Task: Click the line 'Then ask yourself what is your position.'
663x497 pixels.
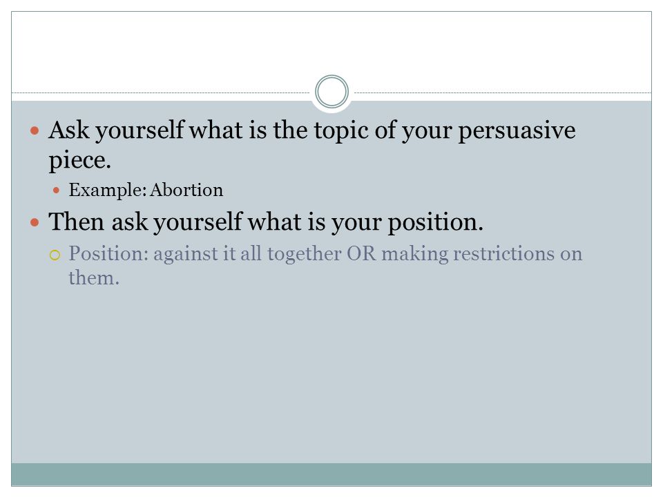Action: (266, 222)
